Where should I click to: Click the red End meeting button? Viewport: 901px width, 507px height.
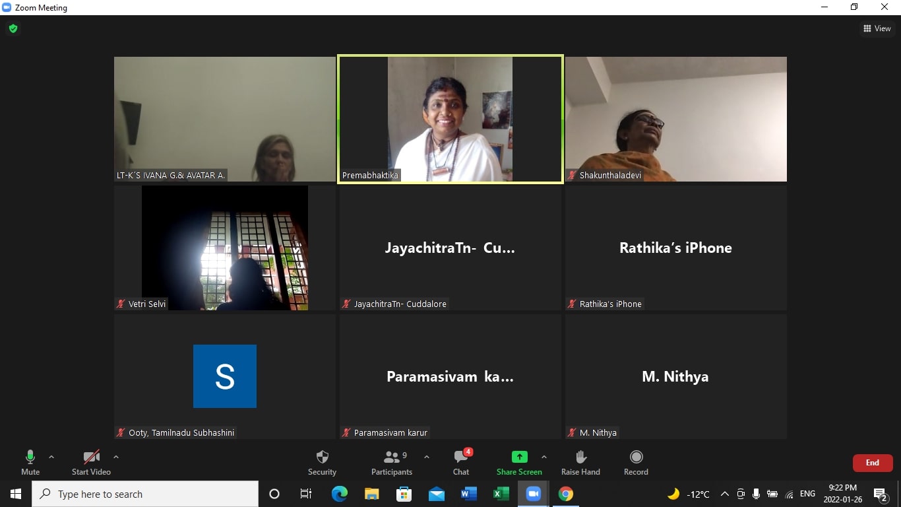click(872, 463)
